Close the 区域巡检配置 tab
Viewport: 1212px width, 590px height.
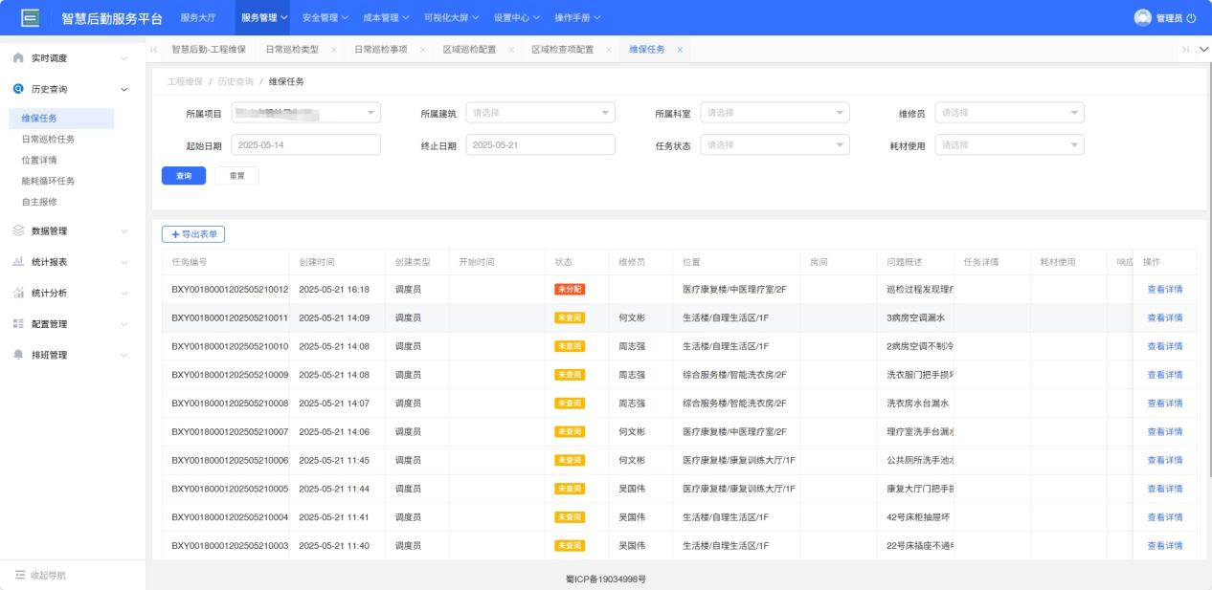point(511,50)
